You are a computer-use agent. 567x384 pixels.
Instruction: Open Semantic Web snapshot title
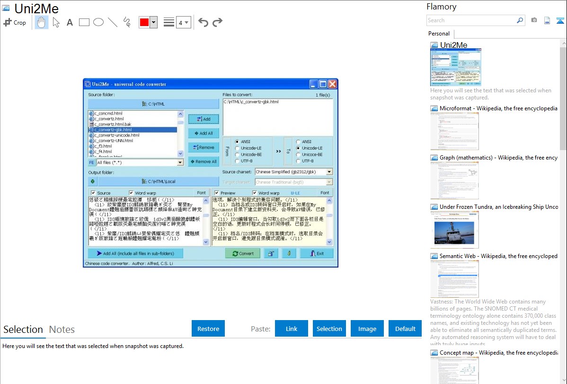coord(498,256)
